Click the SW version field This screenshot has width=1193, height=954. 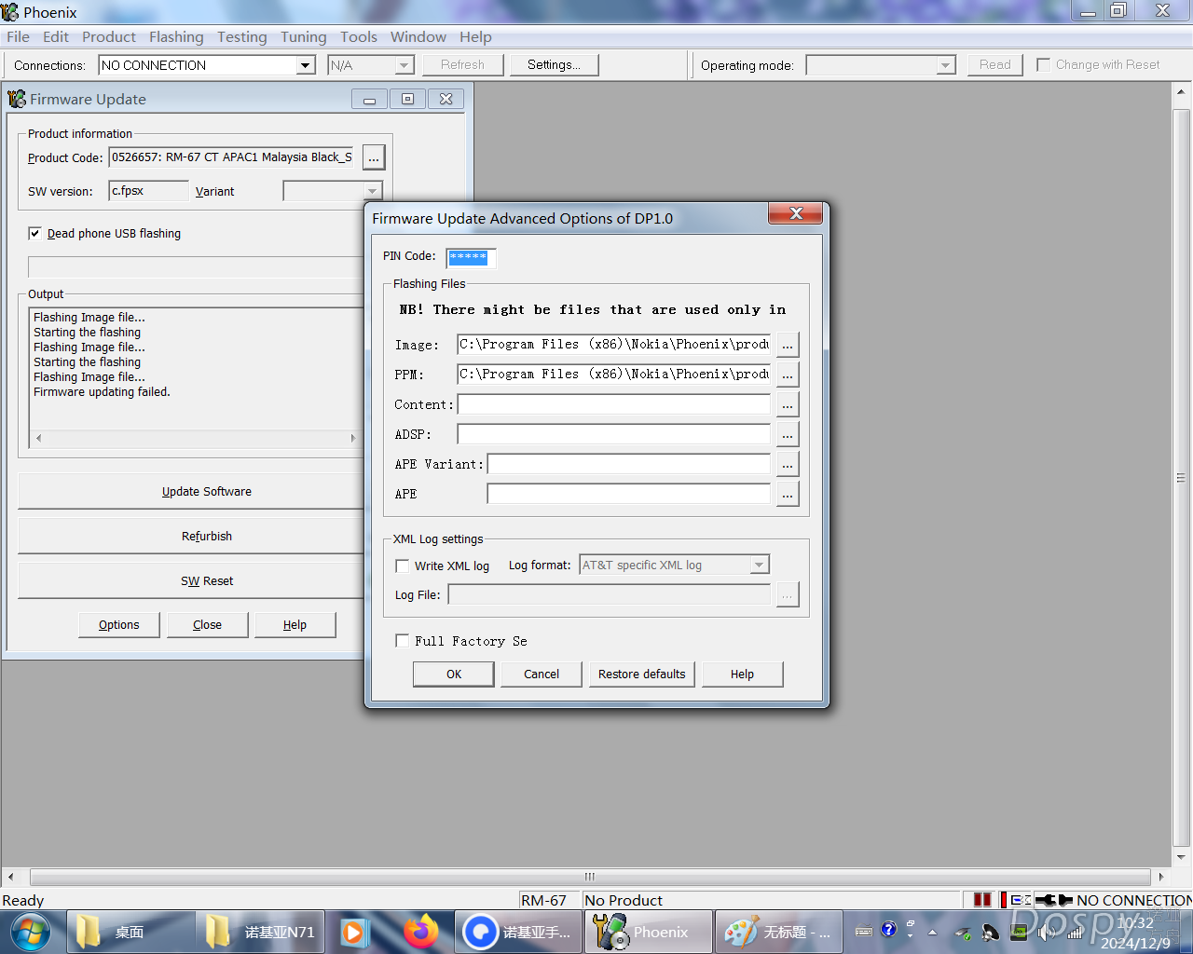tap(149, 191)
